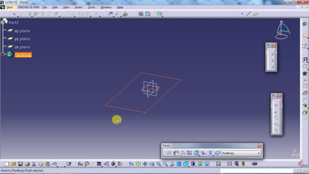Viewport: 309px width, 174px height.
Task: Open the Help menu
Action: click(x=120, y=7)
